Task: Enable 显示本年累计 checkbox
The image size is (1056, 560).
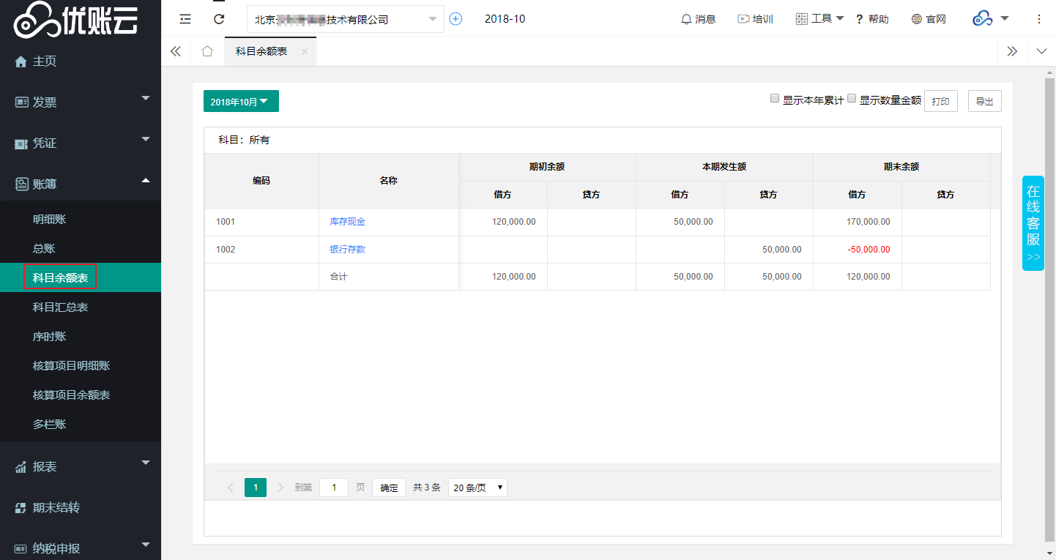Action: click(775, 99)
